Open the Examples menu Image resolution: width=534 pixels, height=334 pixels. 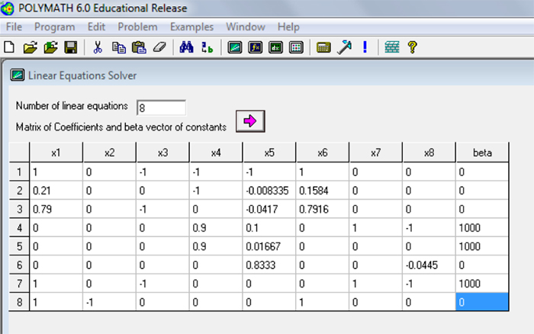coord(191,27)
